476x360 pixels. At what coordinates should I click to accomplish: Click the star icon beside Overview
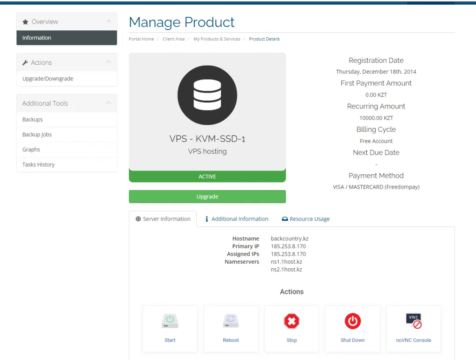point(26,22)
